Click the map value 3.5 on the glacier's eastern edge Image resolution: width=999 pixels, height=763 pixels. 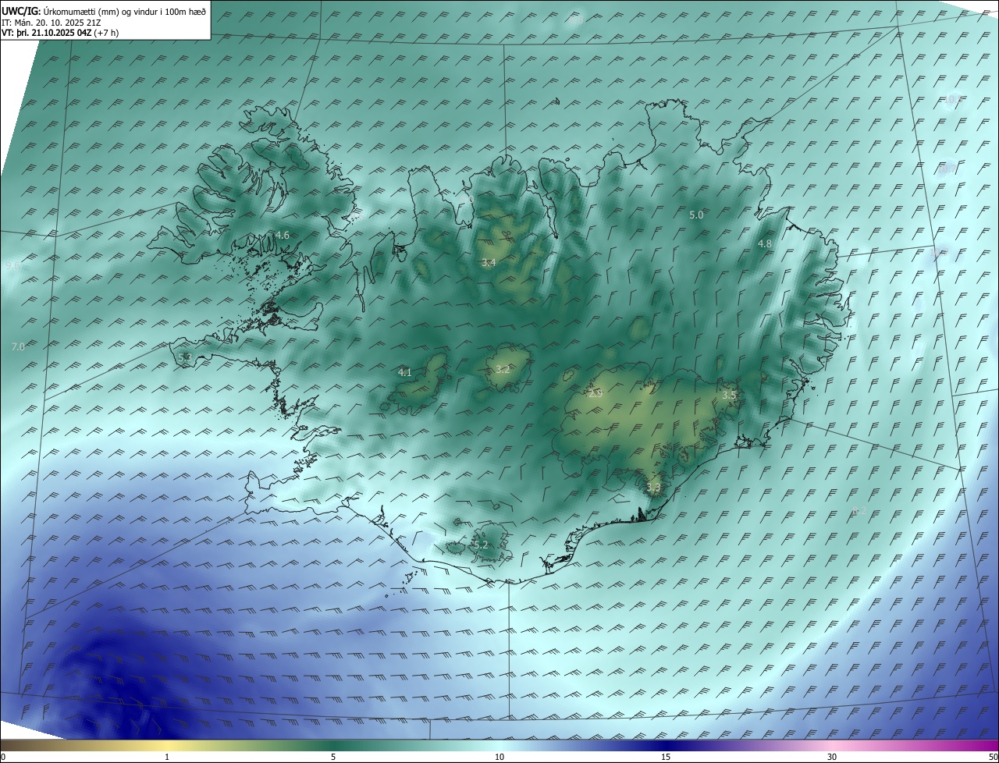[729, 396]
